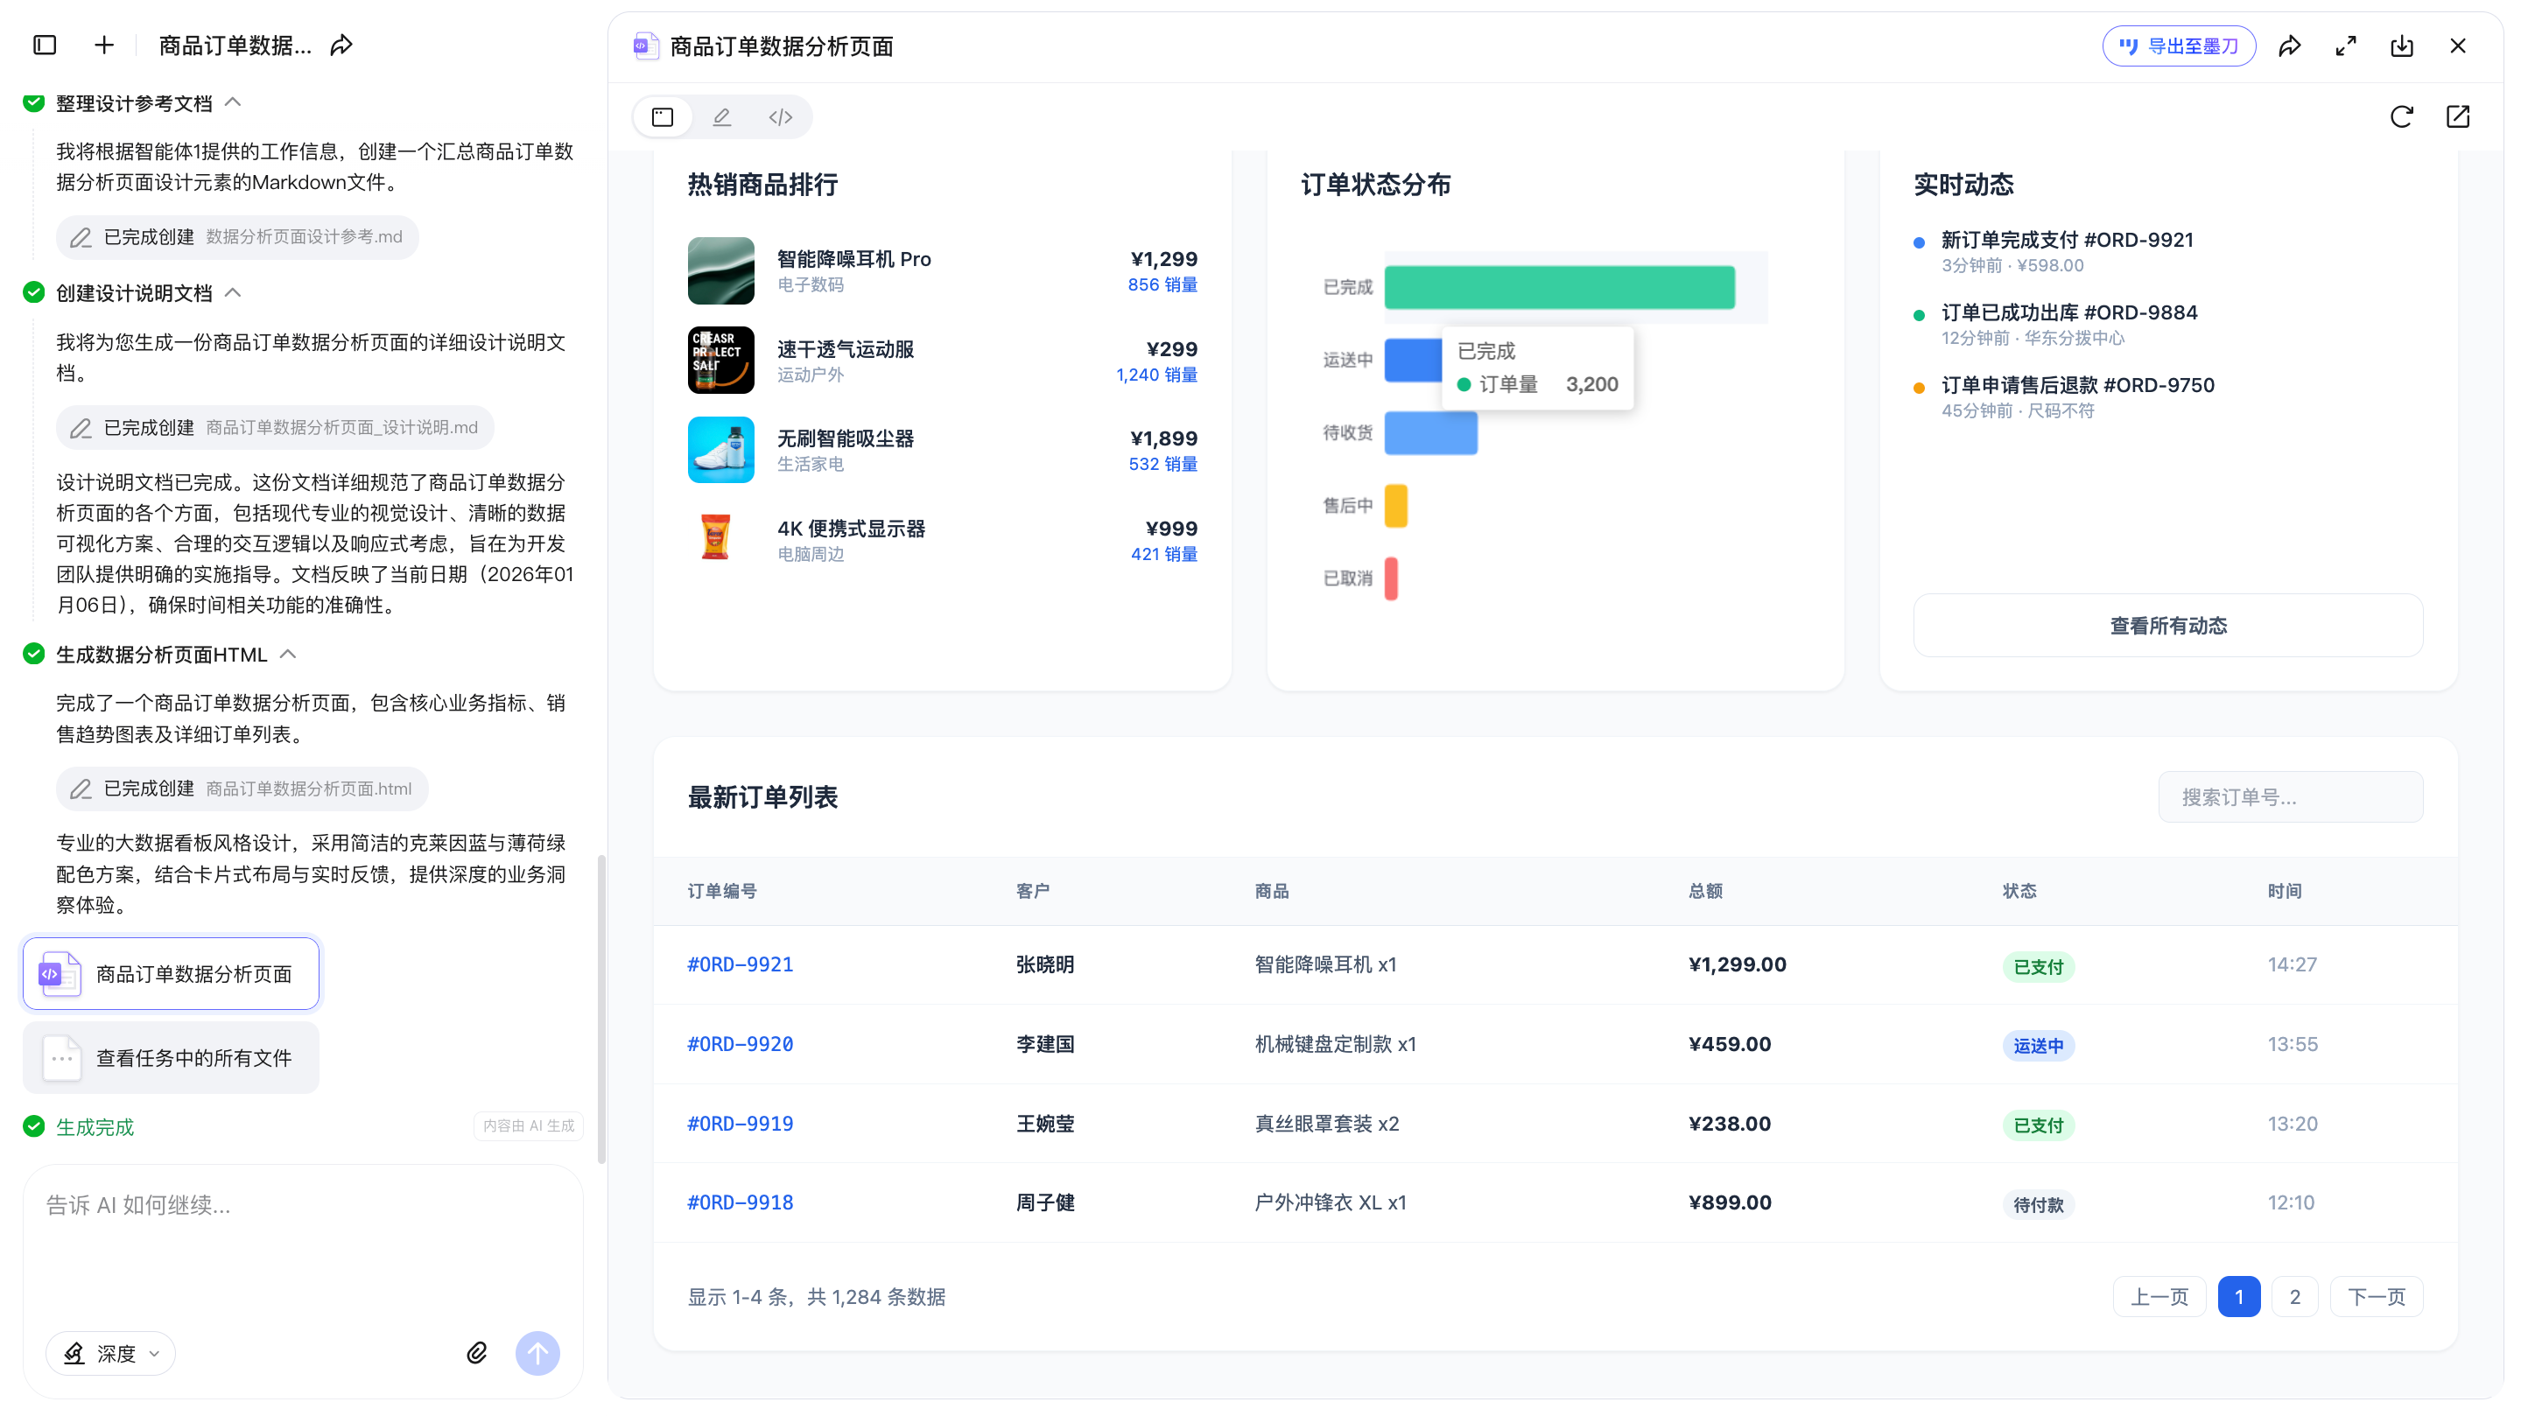Collapse the 整理设计参考文档 section
Image resolution: width=2521 pixels, height=1416 pixels.
(233, 102)
